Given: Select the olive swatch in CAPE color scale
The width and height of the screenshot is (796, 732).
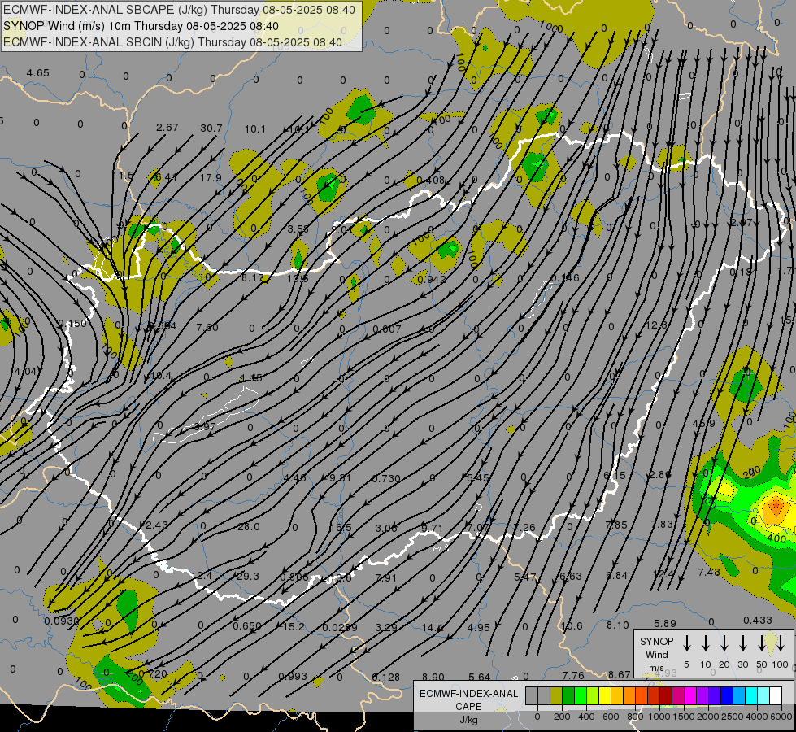Looking at the screenshot, I should (x=556, y=696).
